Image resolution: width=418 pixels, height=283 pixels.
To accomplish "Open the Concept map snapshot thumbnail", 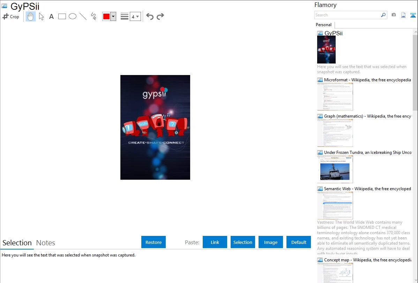I will (x=335, y=273).
